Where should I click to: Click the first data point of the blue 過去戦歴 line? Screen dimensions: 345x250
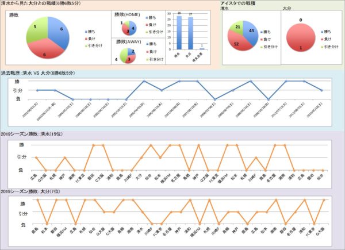click(x=37, y=90)
